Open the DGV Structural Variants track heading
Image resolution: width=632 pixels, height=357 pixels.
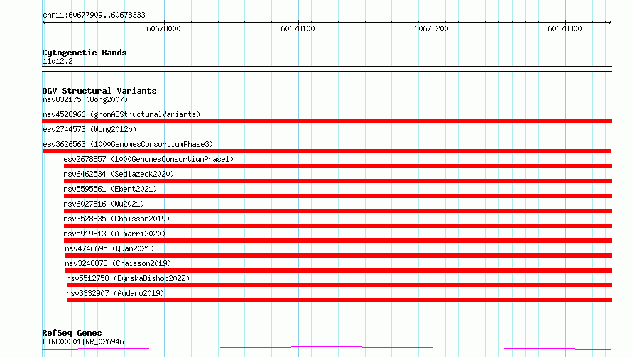click(99, 91)
